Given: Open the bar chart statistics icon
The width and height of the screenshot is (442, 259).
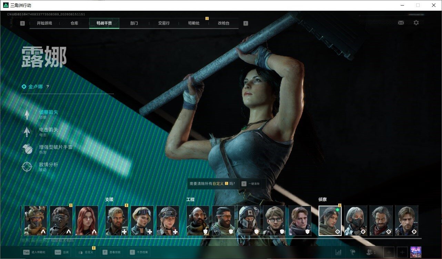Looking at the screenshot, I should click(x=339, y=252).
